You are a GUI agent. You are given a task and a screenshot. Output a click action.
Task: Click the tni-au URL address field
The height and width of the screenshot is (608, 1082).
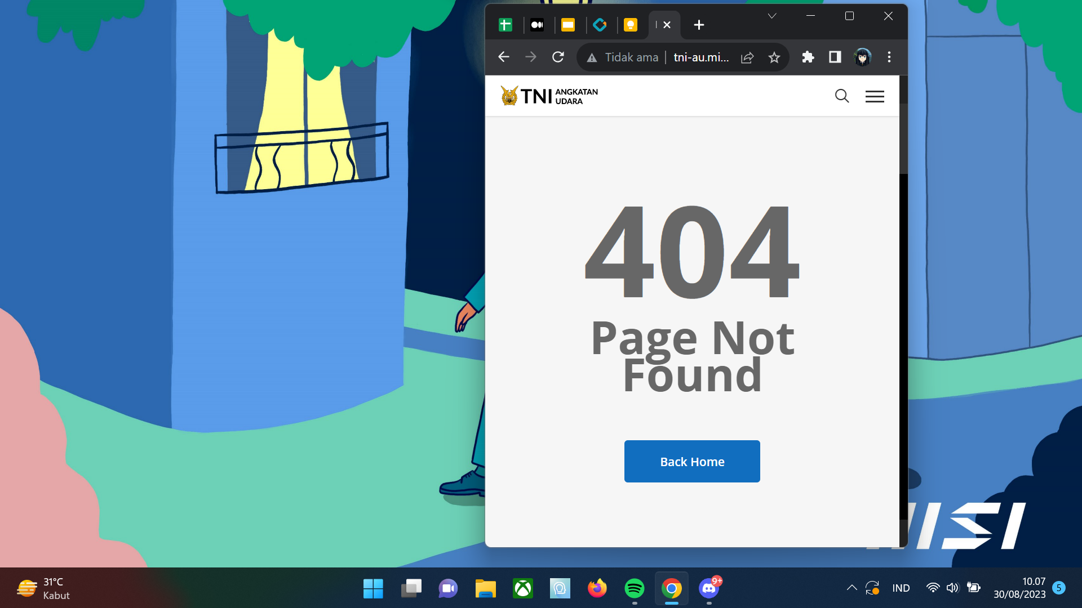(701, 57)
